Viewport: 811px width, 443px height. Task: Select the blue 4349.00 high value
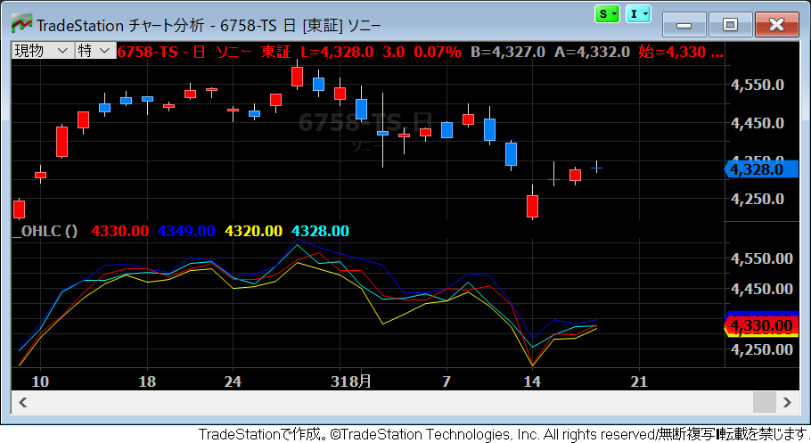[186, 231]
